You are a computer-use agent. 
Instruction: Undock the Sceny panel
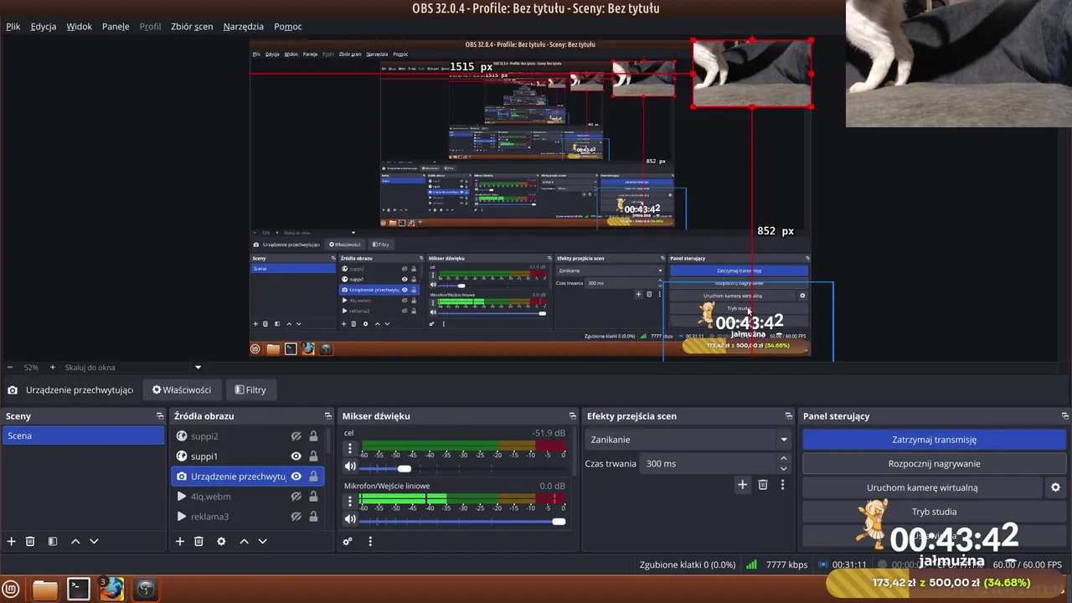tap(160, 416)
